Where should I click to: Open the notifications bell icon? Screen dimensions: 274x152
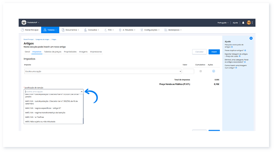pyautogui.click(x=243, y=23)
